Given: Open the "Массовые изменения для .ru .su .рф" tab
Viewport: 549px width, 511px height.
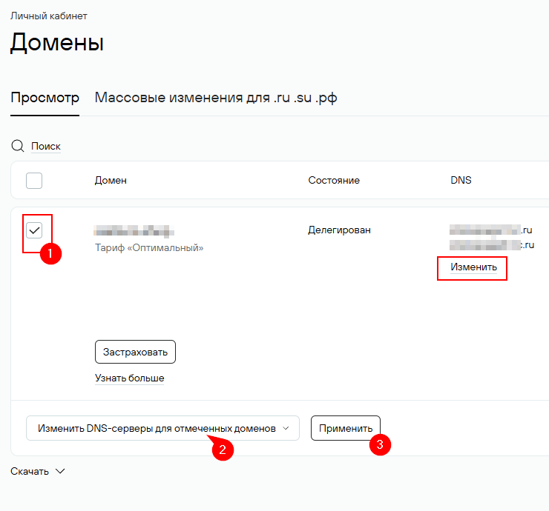Looking at the screenshot, I should 216,98.
